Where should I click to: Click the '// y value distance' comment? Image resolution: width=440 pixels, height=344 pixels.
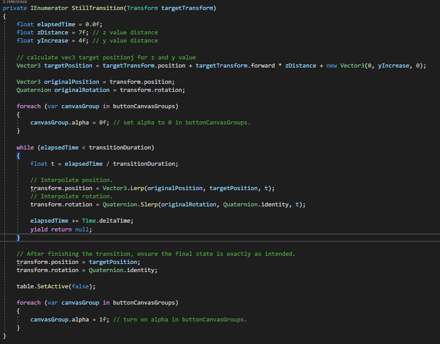click(125, 41)
